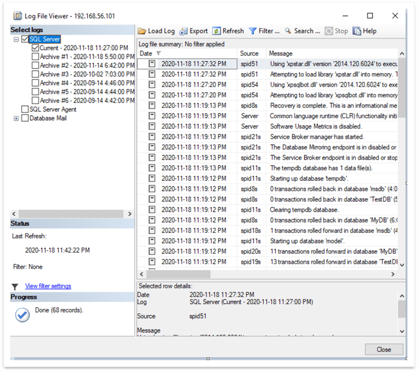Click the Refresh icon in toolbar

(216, 31)
